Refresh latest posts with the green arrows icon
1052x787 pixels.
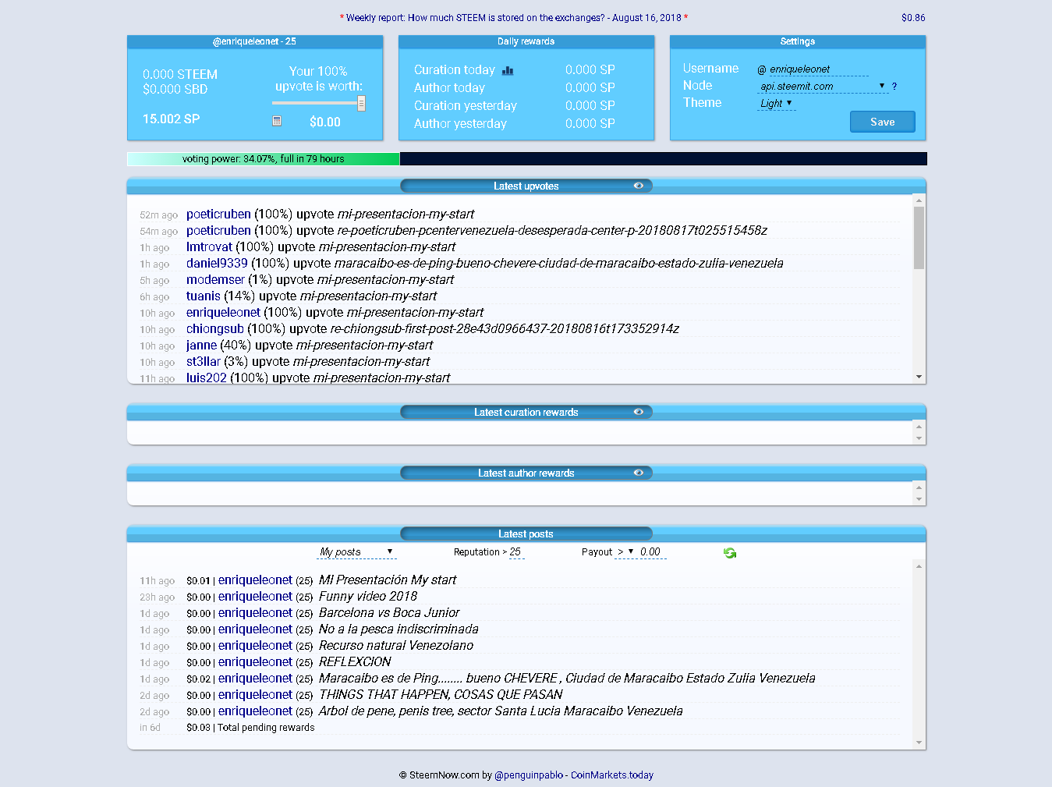(730, 552)
